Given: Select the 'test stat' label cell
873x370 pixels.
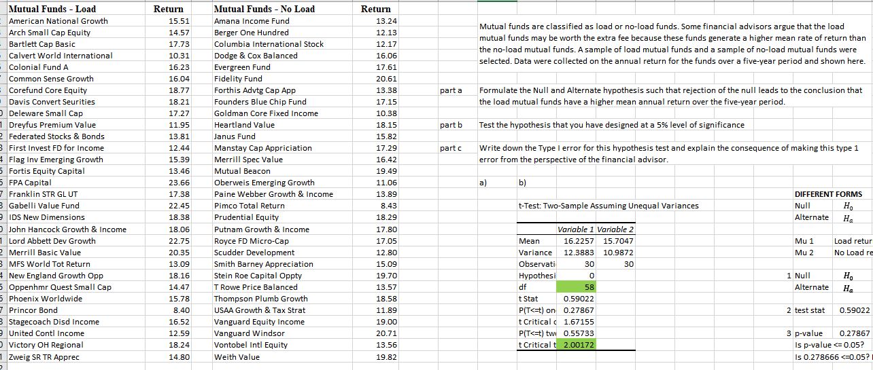Looking at the screenshot, I should [809, 310].
